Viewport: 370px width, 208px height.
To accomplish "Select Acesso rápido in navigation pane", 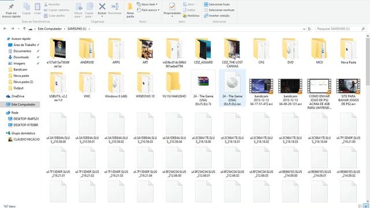I will (19, 39).
